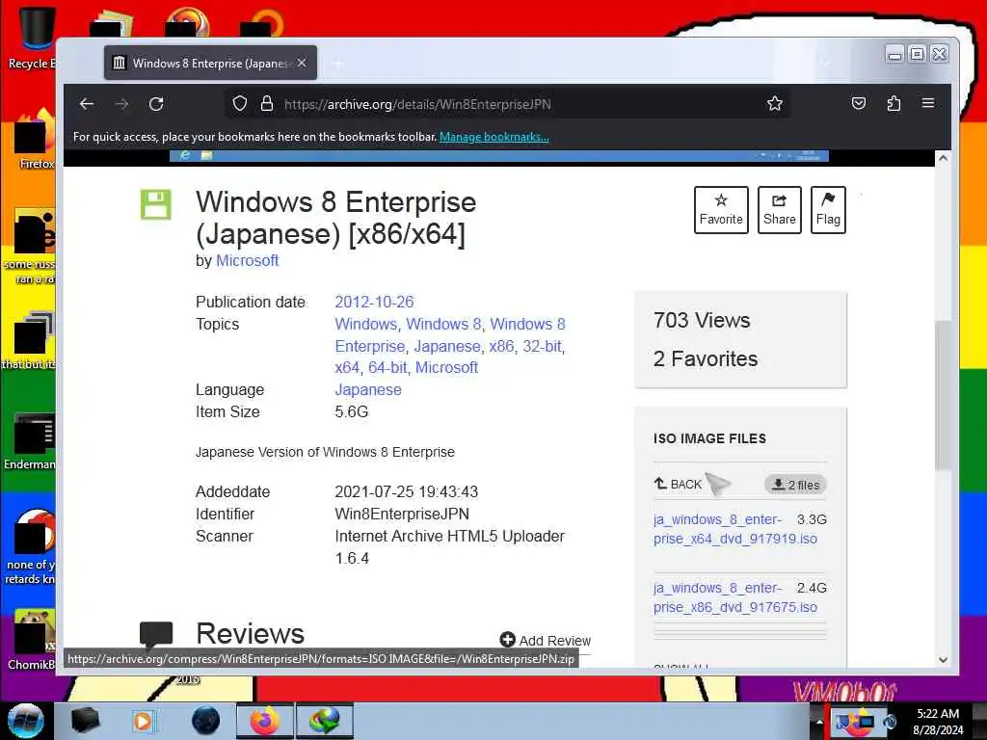Reload the archive.org page
Viewport: 987px width, 740px height.
pos(156,104)
